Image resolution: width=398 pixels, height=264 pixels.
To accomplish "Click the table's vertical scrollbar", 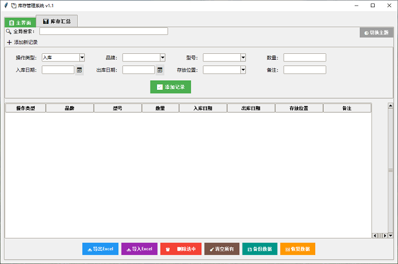I will click(x=391, y=169).
